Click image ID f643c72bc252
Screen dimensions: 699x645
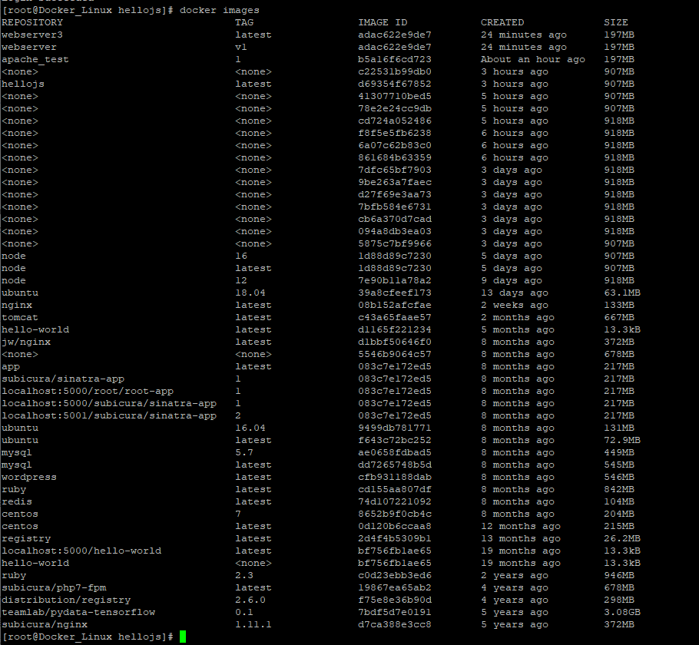[395, 441]
